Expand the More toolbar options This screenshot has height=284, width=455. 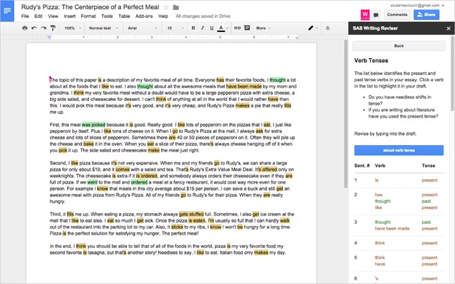coord(263,28)
